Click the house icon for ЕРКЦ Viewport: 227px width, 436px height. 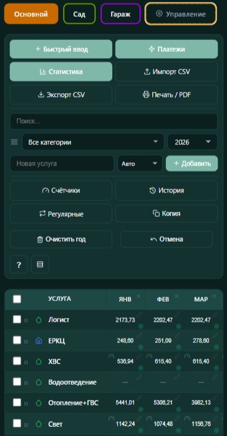tap(39, 340)
